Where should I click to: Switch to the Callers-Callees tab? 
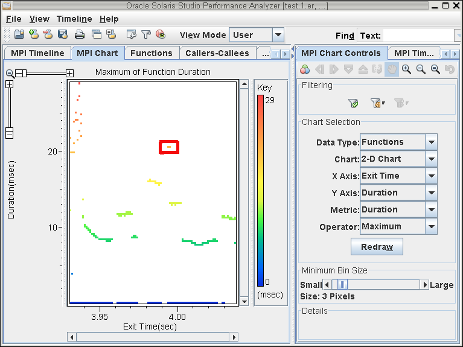click(217, 53)
